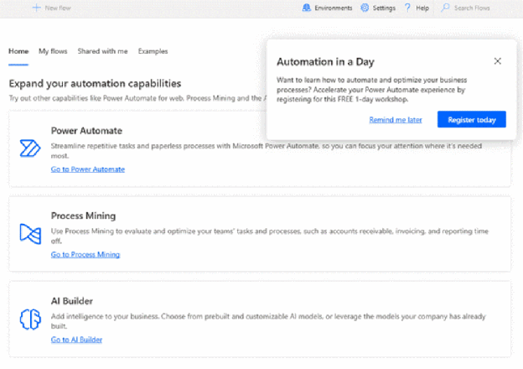
Task: Follow the Go to AI Builder link
Action: pos(76,340)
